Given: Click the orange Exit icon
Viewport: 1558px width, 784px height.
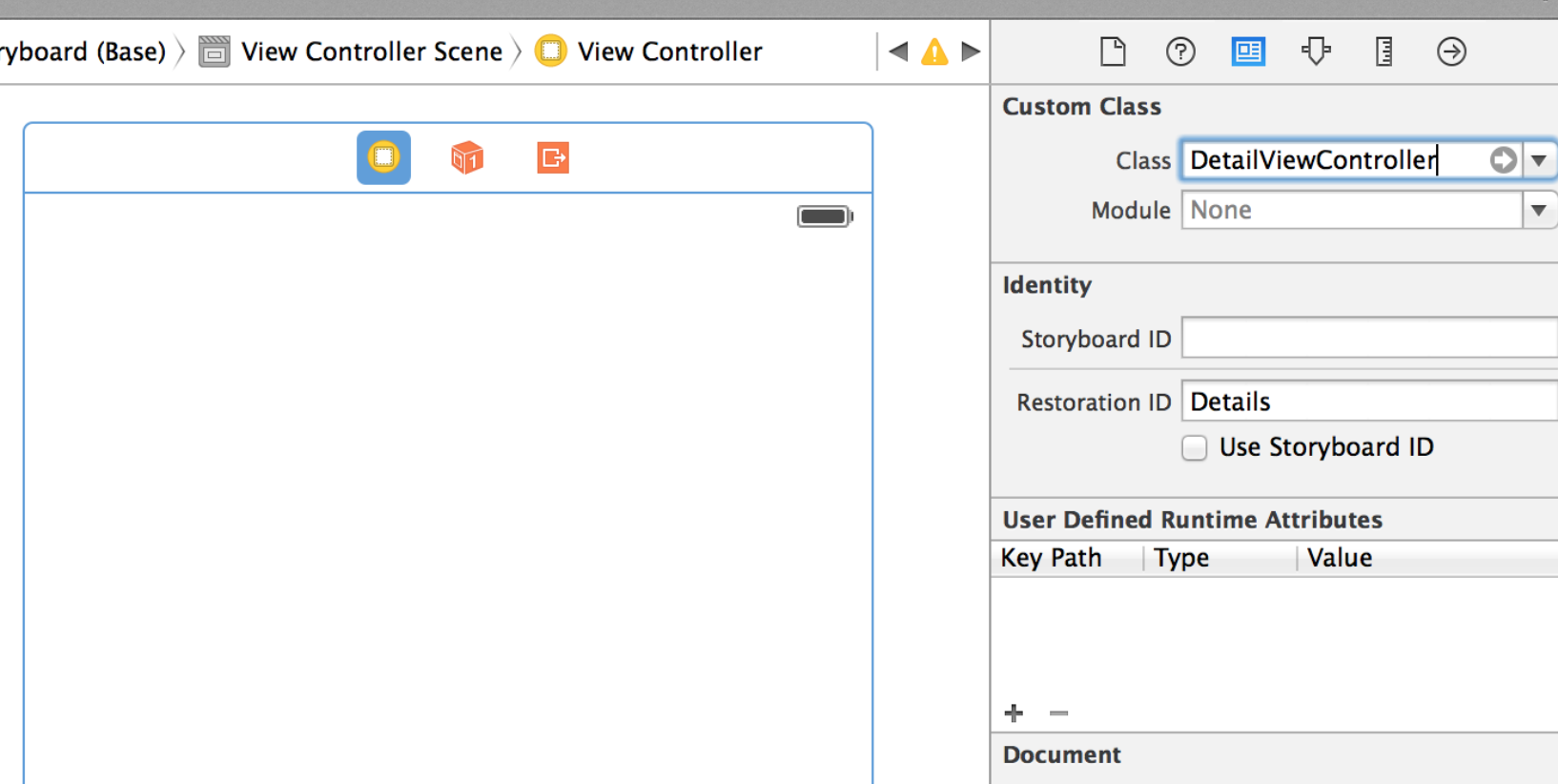Looking at the screenshot, I should coord(553,157).
